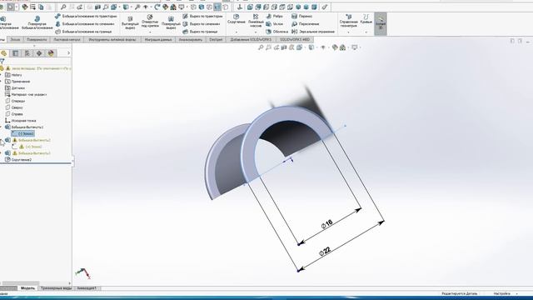Open the Select tool dropdown arrow
The image size is (533, 300).
coord(17,7)
